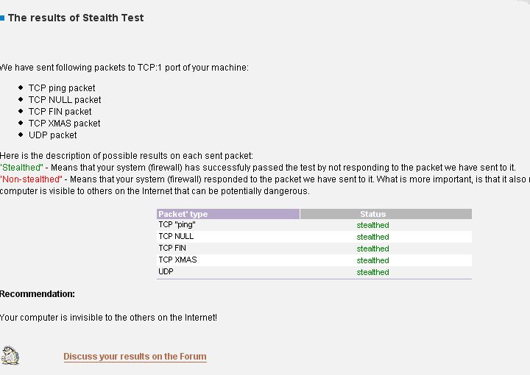This screenshot has height=375, width=530.
Task: Click the TCP "ping" table row label
Action: tap(177, 225)
